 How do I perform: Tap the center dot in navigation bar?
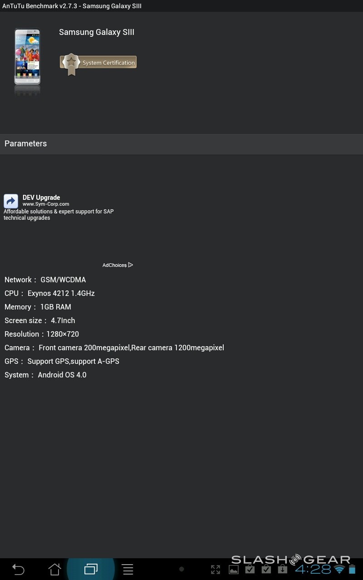181,569
